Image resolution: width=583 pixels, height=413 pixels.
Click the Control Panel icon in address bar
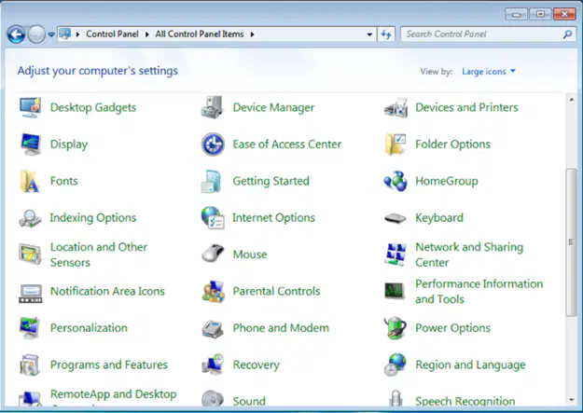click(x=64, y=34)
